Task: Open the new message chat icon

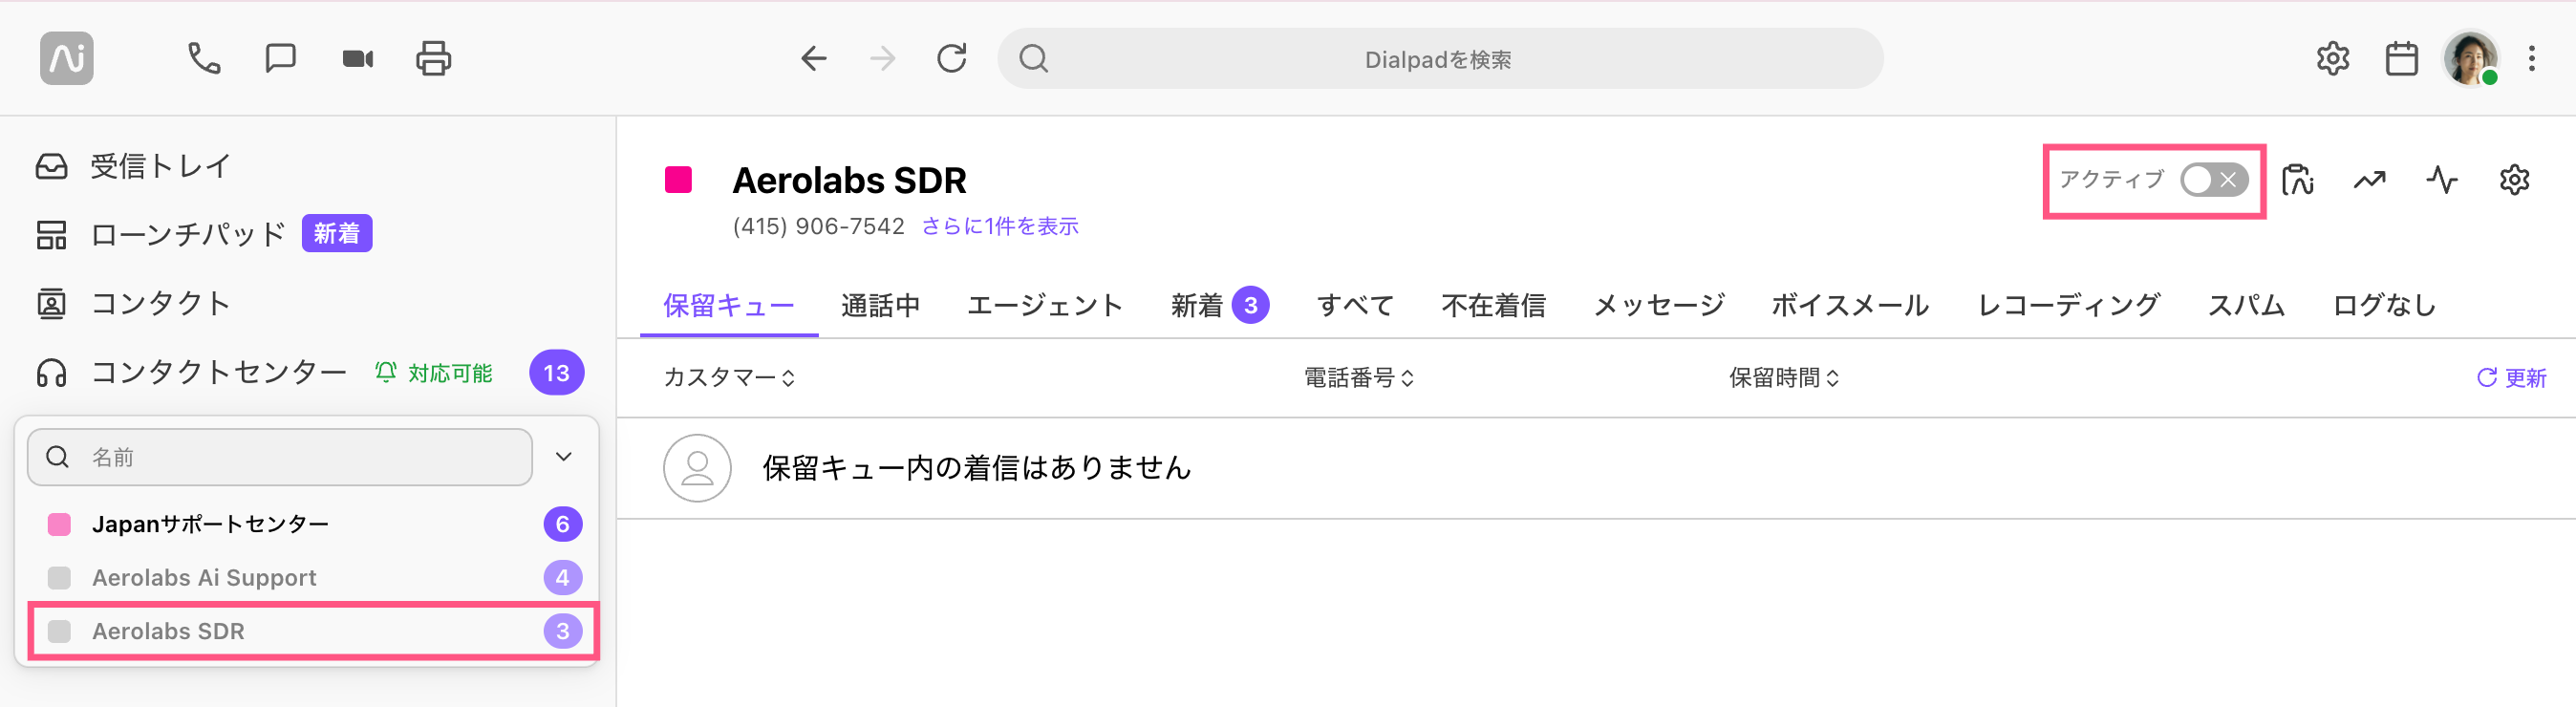Action: pyautogui.click(x=280, y=59)
